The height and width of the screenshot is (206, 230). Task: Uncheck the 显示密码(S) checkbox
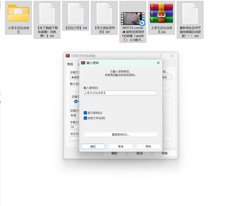(85, 113)
